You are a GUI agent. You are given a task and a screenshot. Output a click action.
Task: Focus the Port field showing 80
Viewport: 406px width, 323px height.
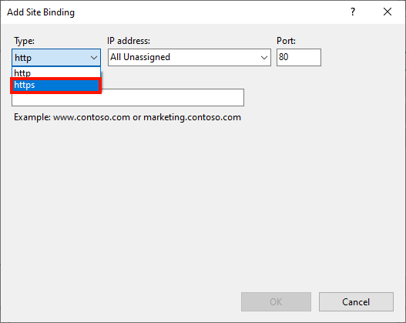coord(299,57)
